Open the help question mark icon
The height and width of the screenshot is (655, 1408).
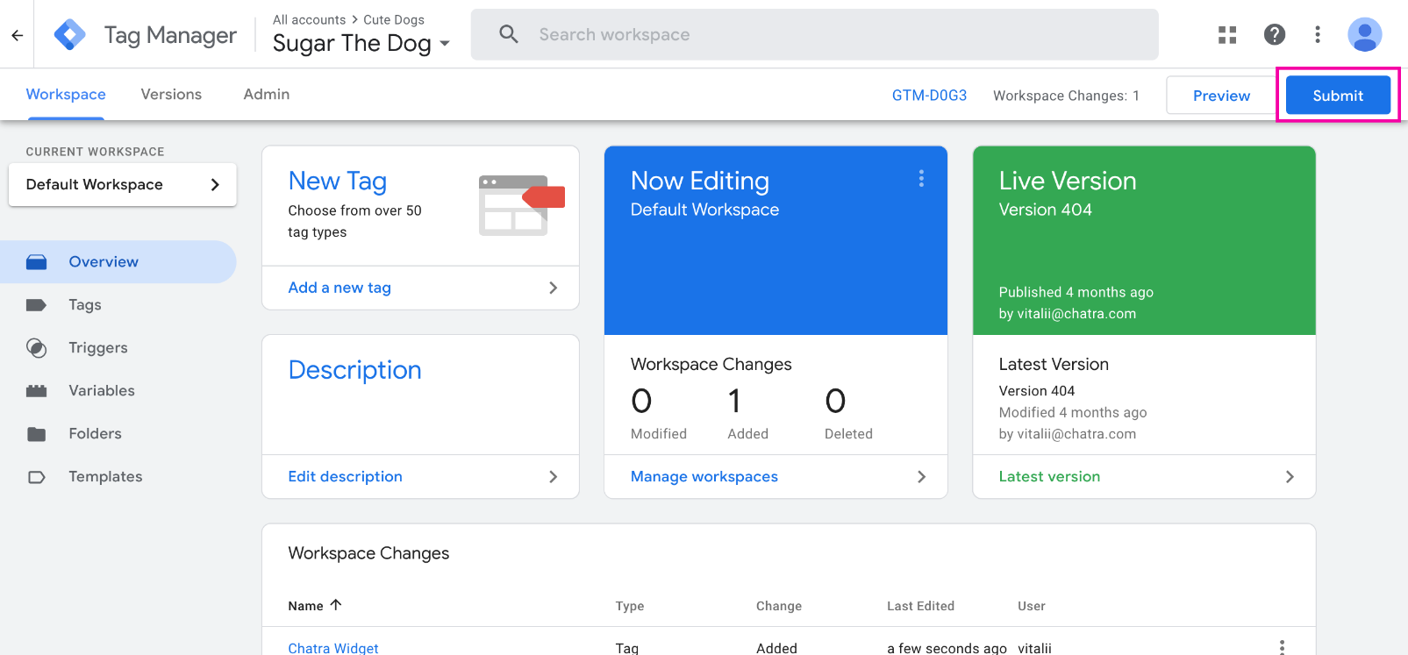point(1274,35)
